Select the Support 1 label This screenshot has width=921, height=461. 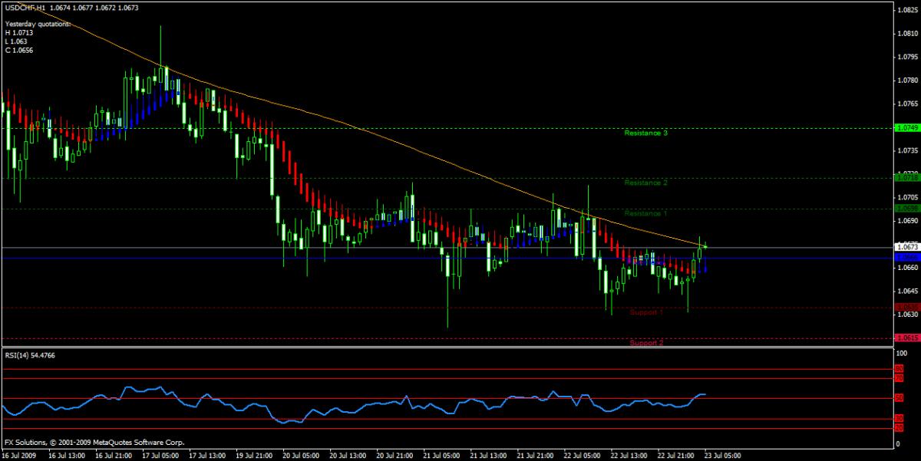[646, 312]
